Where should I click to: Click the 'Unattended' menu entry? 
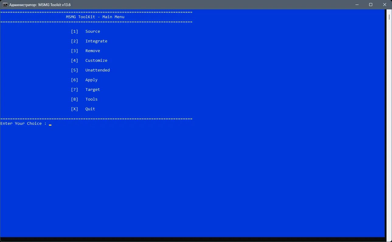[x=98, y=70]
